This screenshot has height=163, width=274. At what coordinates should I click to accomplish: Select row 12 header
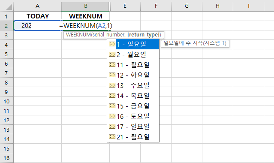tap(6, 121)
